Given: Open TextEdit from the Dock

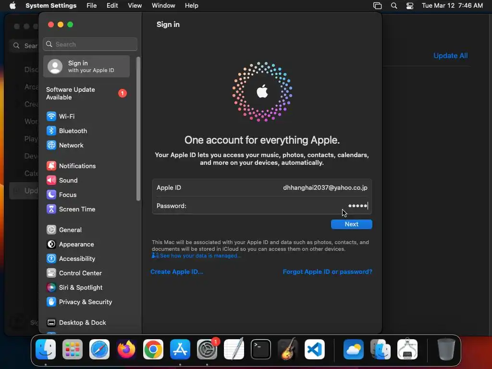Looking at the screenshot, I should [234, 349].
